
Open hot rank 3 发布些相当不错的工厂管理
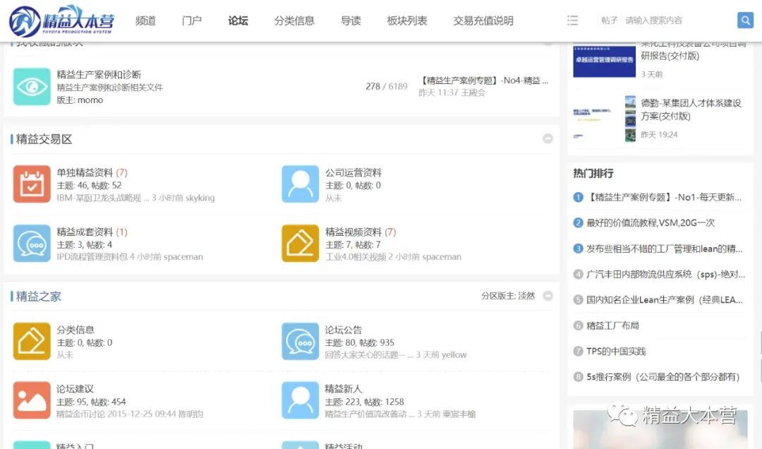pos(665,249)
